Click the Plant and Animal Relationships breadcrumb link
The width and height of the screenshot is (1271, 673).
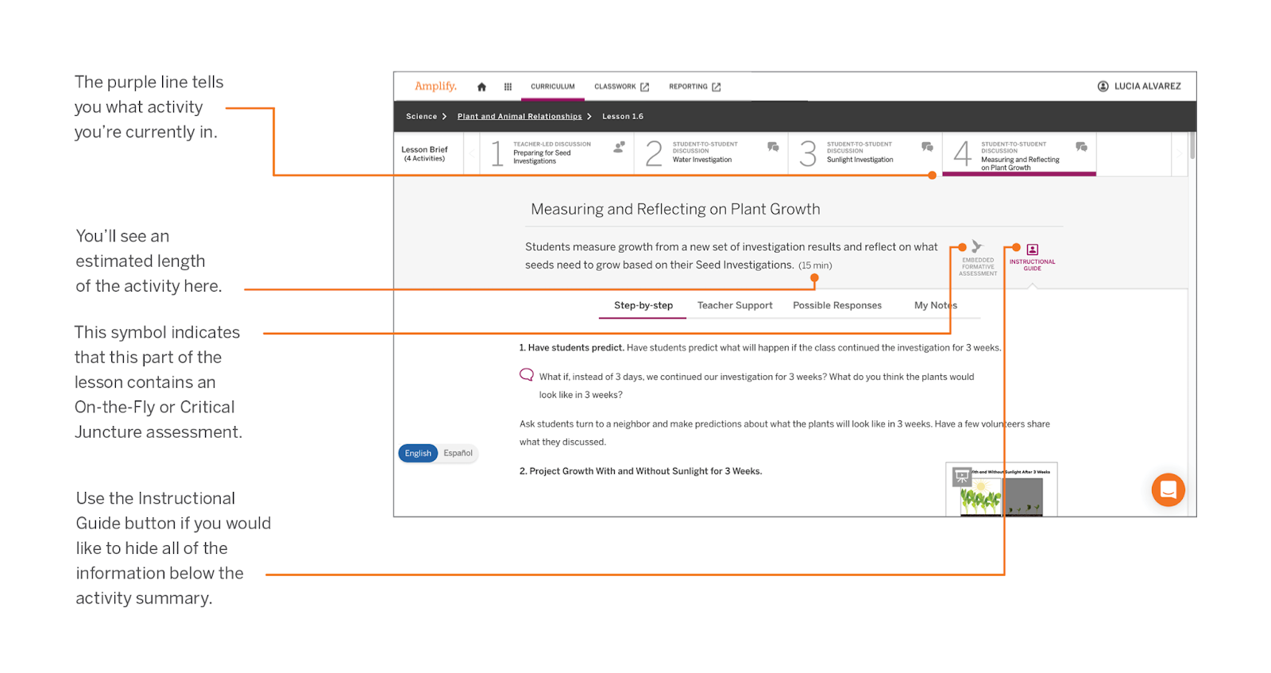pyautogui.click(x=520, y=117)
